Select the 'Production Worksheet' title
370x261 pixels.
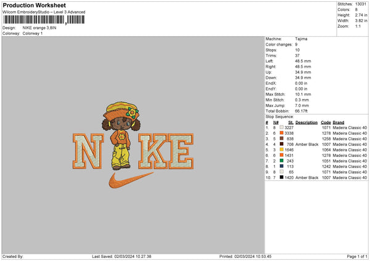[x=34, y=5]
